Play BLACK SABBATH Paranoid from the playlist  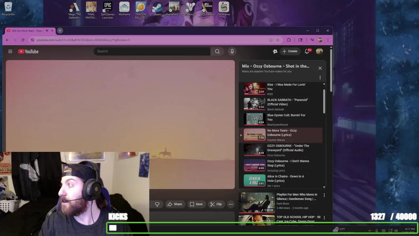[x=281, y=104]
